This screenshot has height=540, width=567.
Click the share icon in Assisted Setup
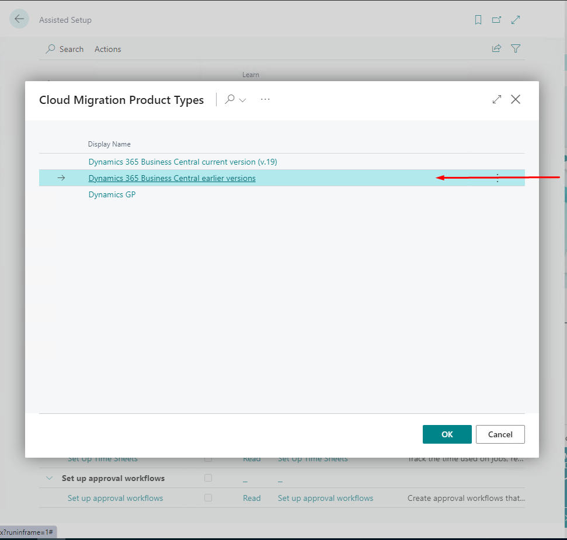coord(496,48)
